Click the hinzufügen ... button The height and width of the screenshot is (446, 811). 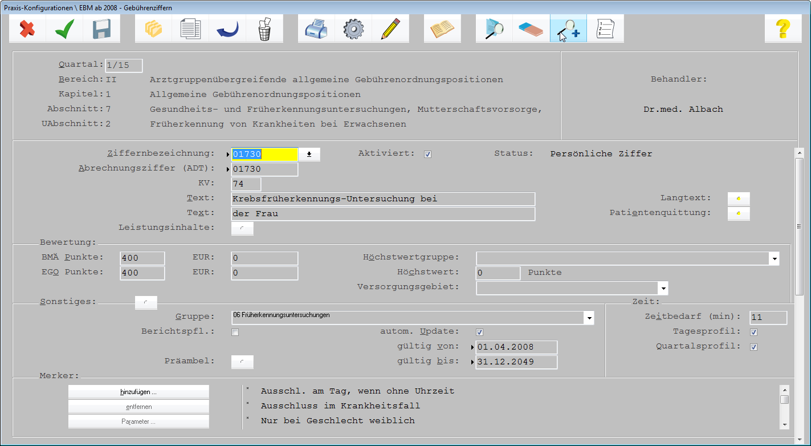138,392
